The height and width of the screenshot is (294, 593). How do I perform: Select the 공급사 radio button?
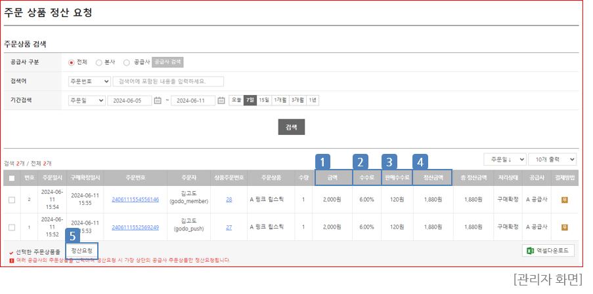point(127,62)
